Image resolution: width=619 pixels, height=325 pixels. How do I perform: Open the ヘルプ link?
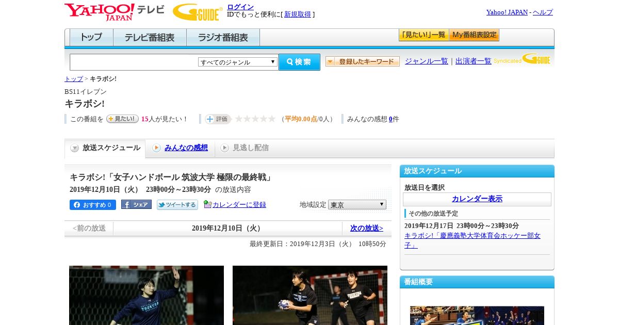pyautogui.click(x=543, y=12)
